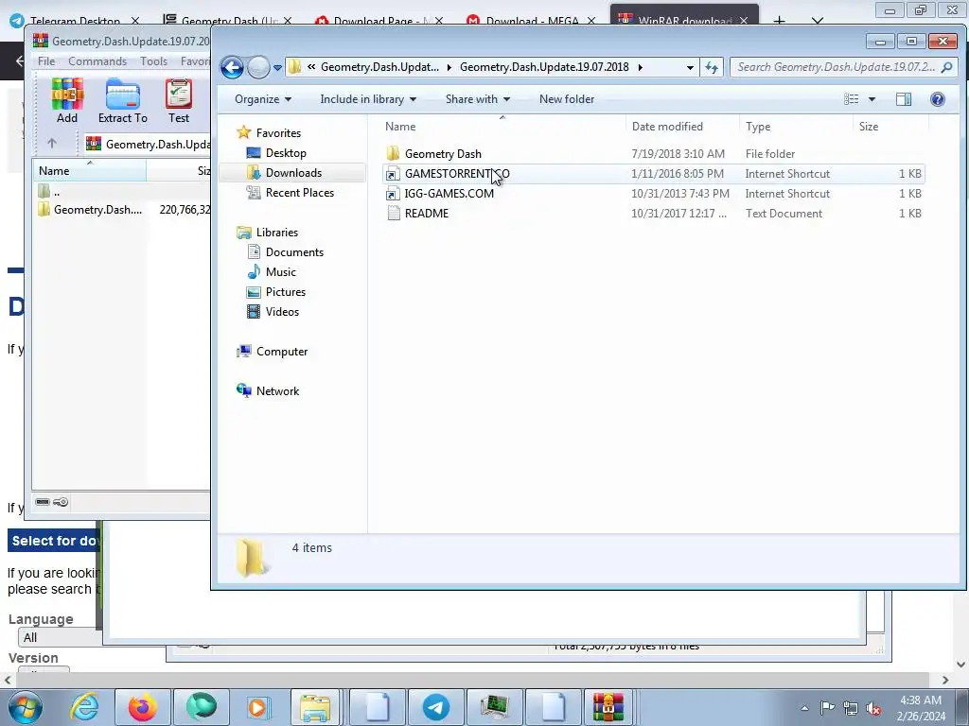
Task: Click the muted volume tray icon
Action: (873, 708)
